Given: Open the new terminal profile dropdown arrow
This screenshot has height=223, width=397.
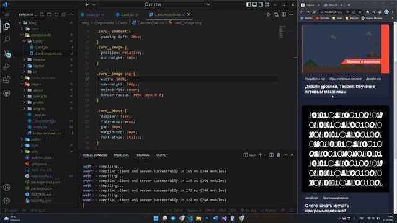Looking at the screenshot, I should (265, 155).
